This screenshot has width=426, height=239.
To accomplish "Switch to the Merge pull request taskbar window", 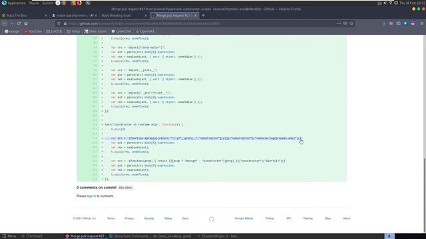I will (87, 236).
